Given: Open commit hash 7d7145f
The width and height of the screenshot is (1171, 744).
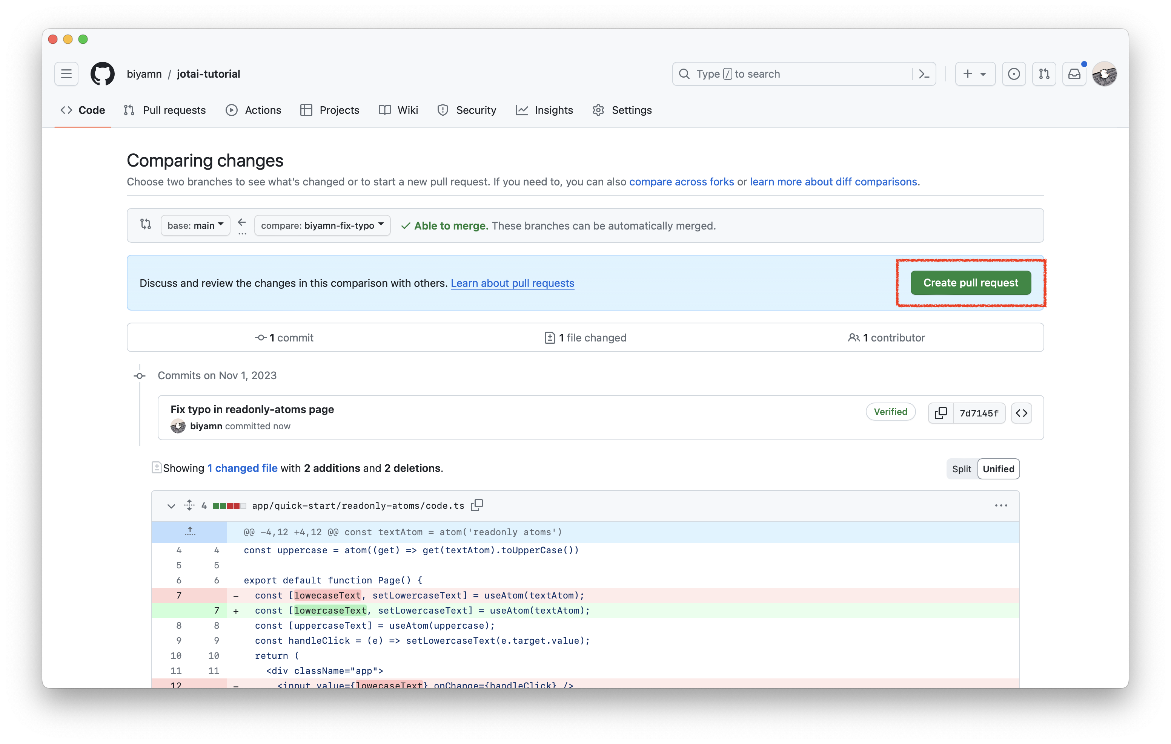Looking at the screenshot, I should click(x=979, y=413).
